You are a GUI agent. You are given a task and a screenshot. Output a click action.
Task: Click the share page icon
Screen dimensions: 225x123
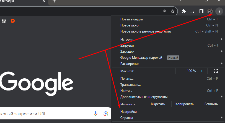[x=164, y=11]
